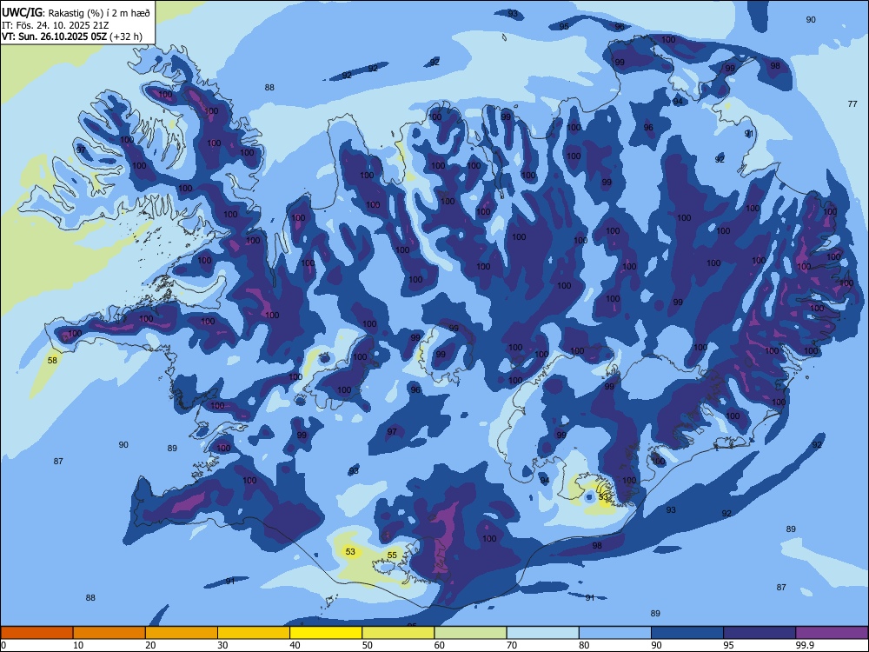Click the legend label '80'

[x=584, y=645]
